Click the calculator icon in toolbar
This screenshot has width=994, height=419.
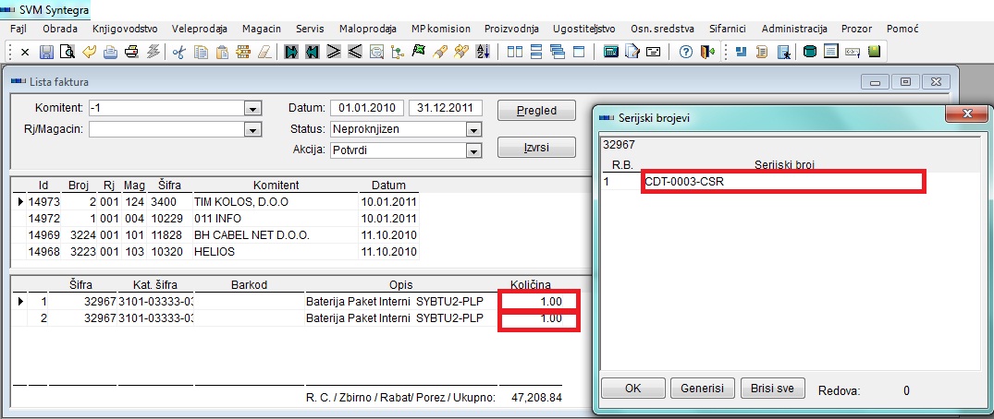point(610,52)
